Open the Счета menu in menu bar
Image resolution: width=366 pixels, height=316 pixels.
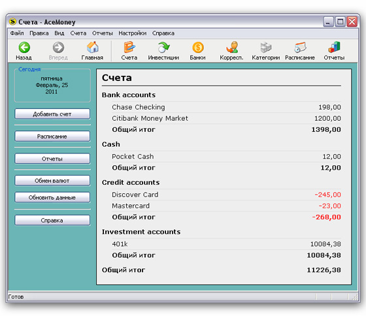(78, 33)
